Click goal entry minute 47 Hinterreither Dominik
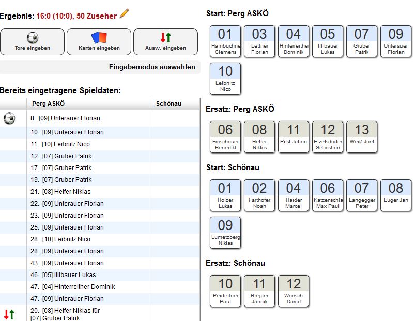This screenshot has width=416, height=321. click(73, 287)
